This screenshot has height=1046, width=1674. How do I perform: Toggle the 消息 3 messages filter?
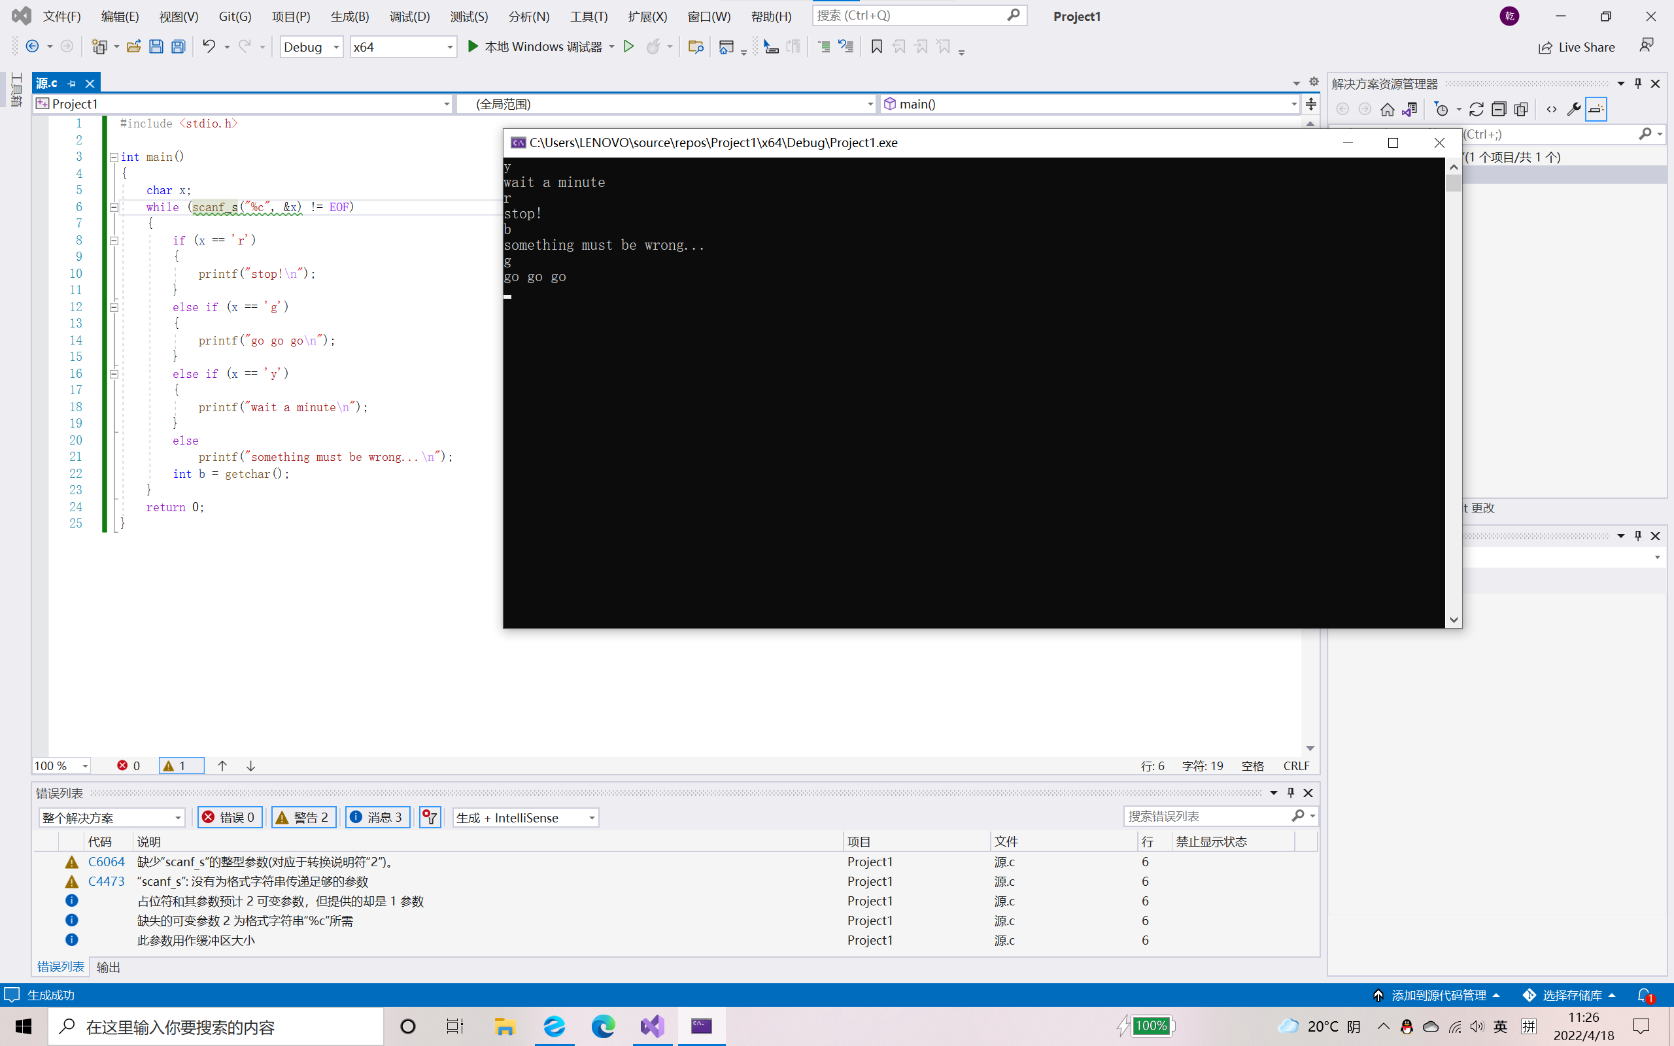[378, 818]
